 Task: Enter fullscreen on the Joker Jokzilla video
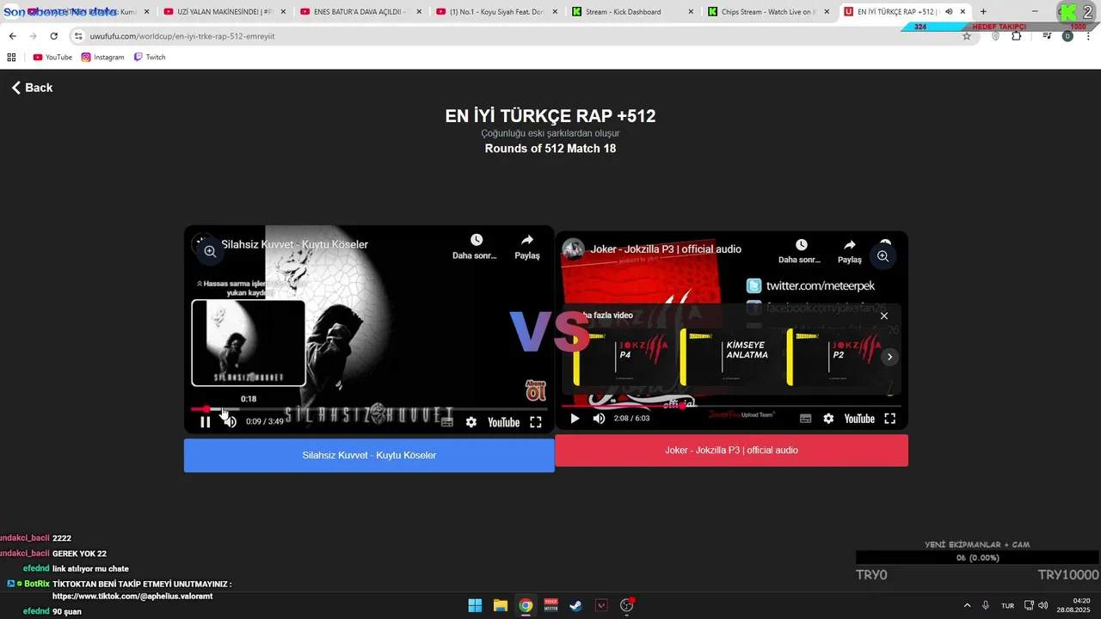(890, 419)
